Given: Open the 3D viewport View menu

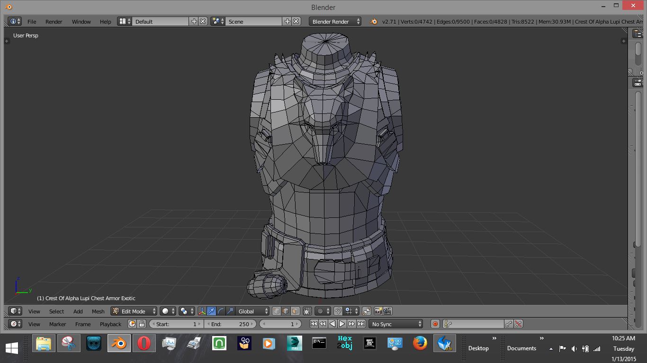Looking at the screenshot, I should [34, 311].
